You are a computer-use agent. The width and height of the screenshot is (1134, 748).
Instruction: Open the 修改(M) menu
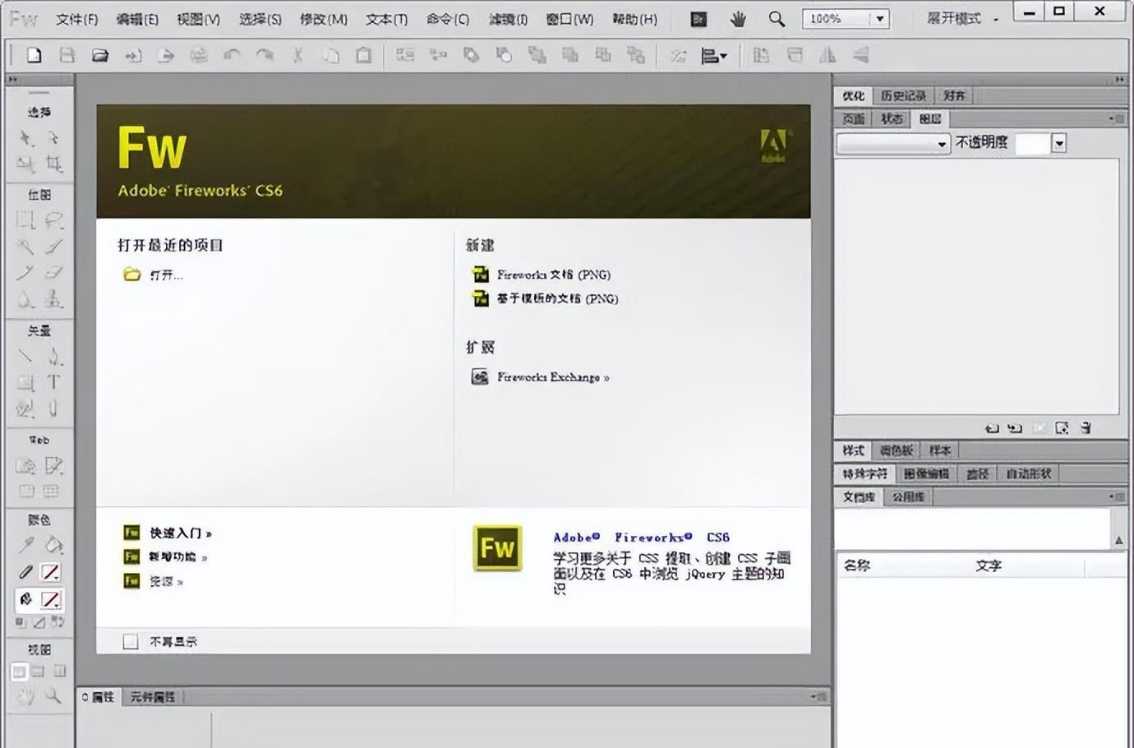(323, 19)
